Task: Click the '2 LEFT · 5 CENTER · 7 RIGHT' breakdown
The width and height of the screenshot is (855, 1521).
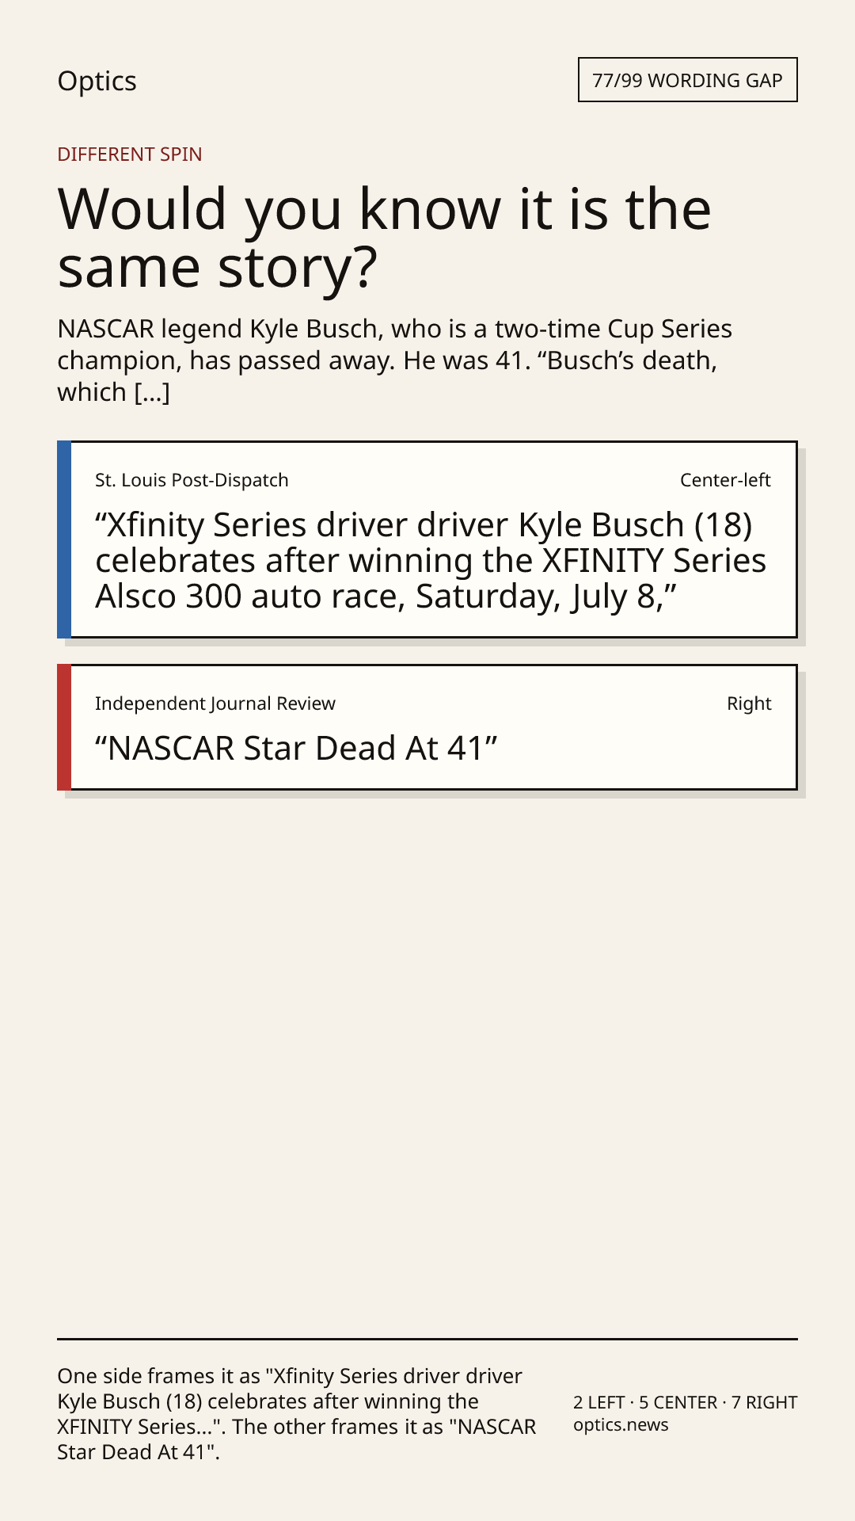Action: [686, 1402]
